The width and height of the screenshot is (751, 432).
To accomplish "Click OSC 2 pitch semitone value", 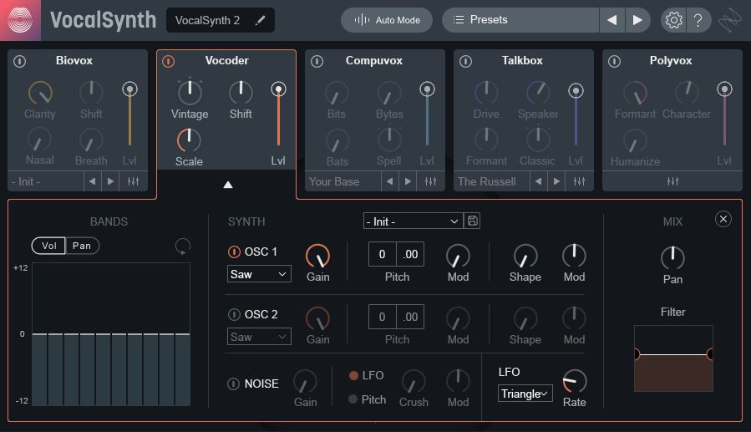I will point(383,317).
